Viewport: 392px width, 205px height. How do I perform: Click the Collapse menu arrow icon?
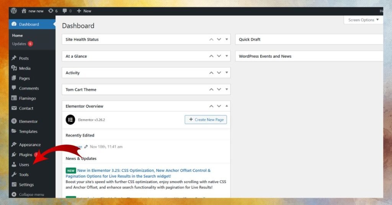click(14, 194)
